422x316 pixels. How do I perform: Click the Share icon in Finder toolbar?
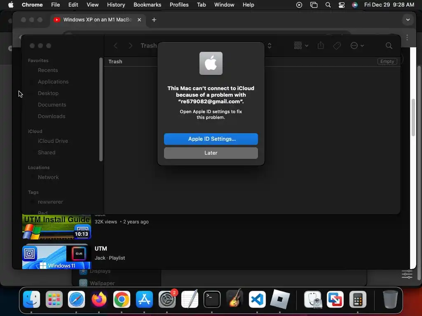coord(321,45)
